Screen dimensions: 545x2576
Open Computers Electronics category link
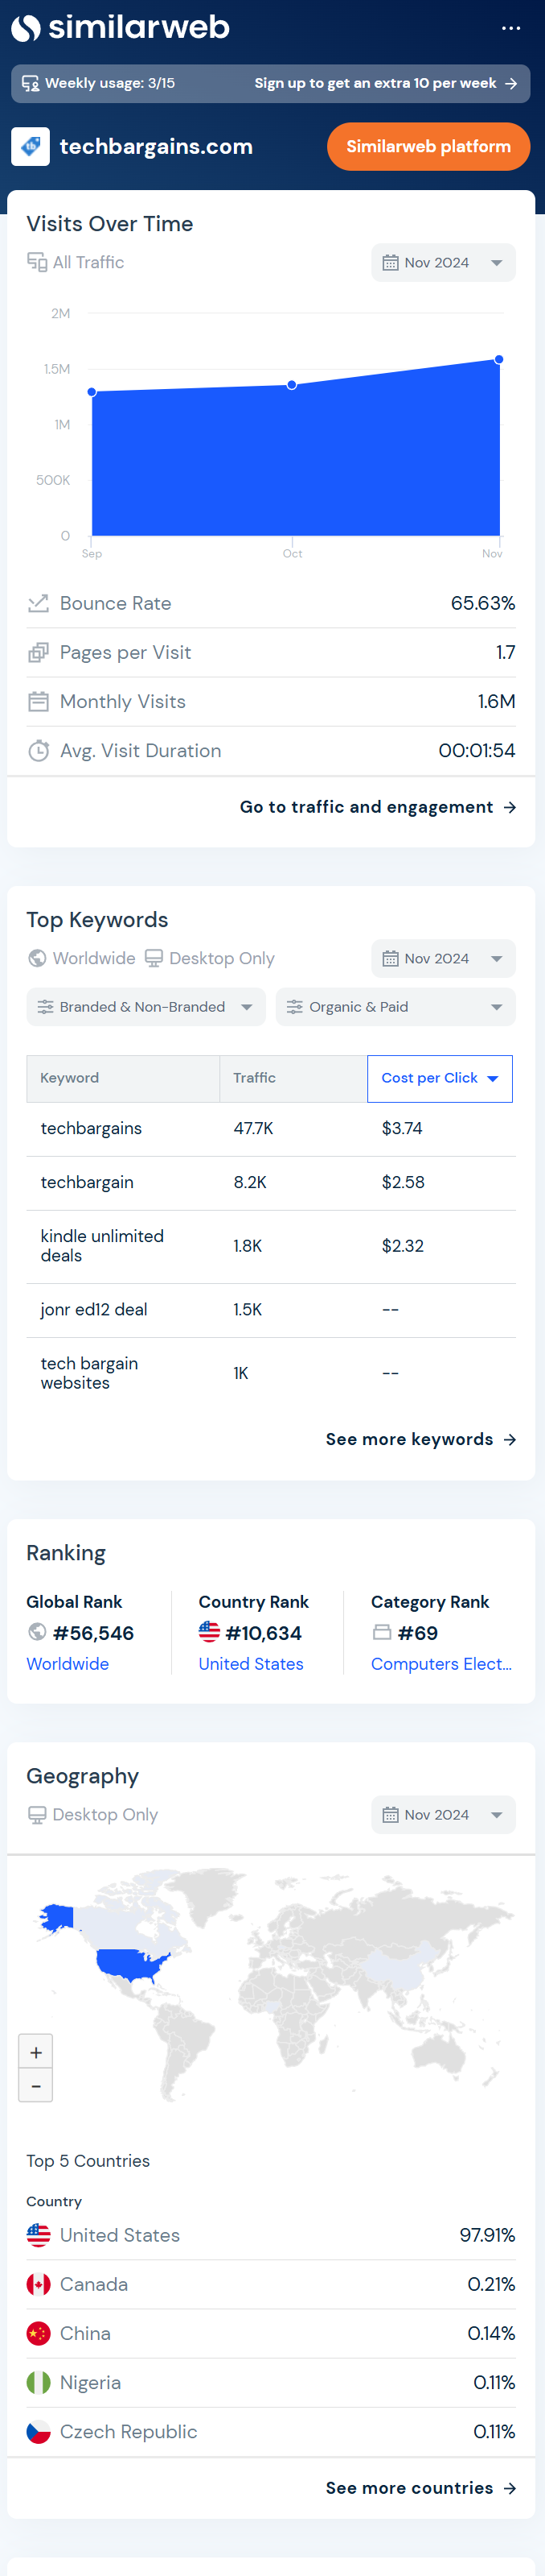(x=441, y=1664)
